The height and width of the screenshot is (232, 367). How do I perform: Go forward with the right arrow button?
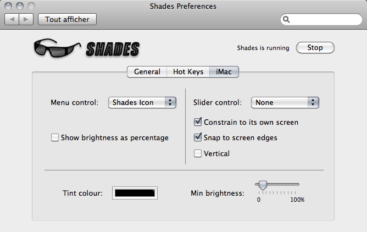[26, 19]
